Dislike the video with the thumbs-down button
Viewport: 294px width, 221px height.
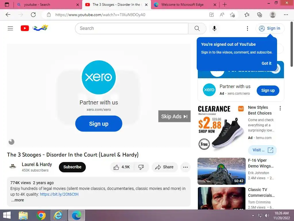(x=141, y=167)
